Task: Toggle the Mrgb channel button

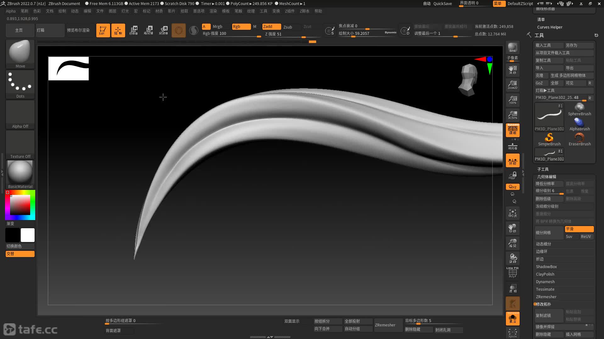Action: coord(217,27)
